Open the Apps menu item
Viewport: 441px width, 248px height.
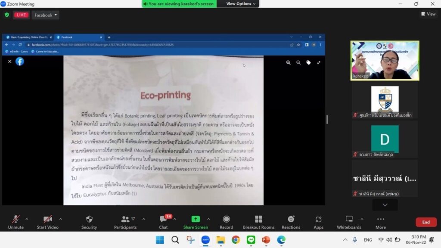pos(318,222)
